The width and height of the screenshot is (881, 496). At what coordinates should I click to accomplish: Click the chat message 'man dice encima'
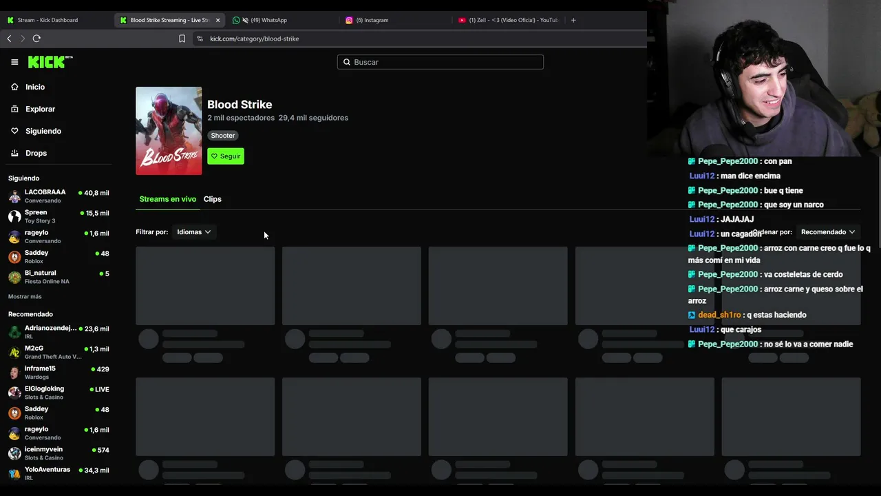[750, 176]
